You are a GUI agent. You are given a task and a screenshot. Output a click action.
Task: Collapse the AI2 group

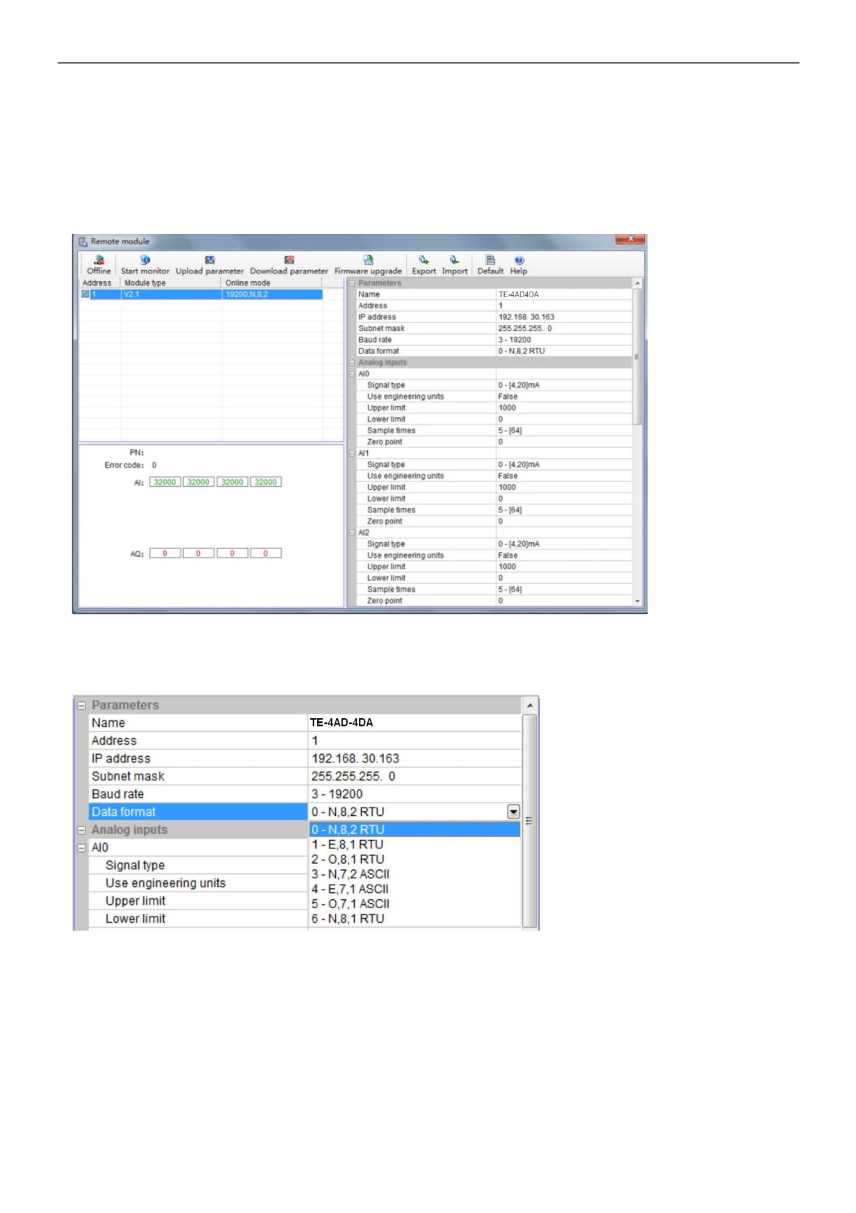click(x=352, y=533)
